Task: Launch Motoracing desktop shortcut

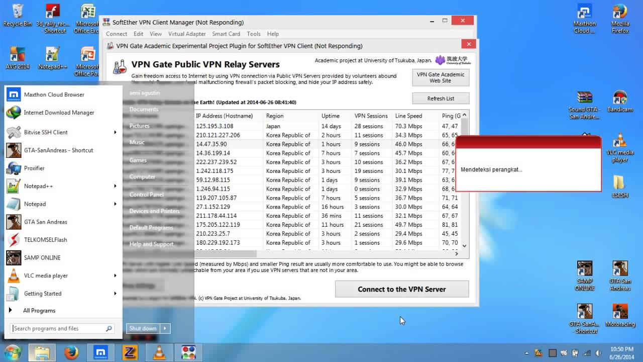Action: click(x=620, y=315)
